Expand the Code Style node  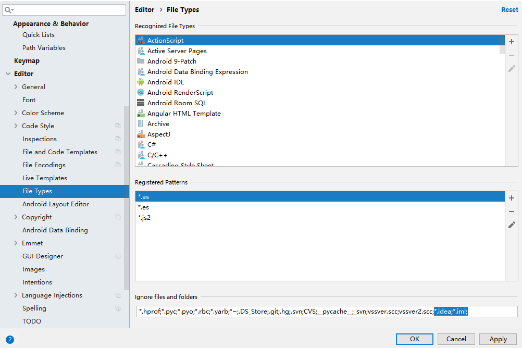16,126
